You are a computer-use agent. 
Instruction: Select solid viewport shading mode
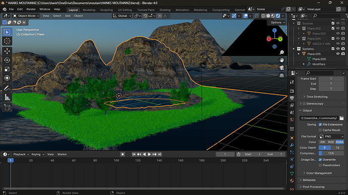click(268, 16)
